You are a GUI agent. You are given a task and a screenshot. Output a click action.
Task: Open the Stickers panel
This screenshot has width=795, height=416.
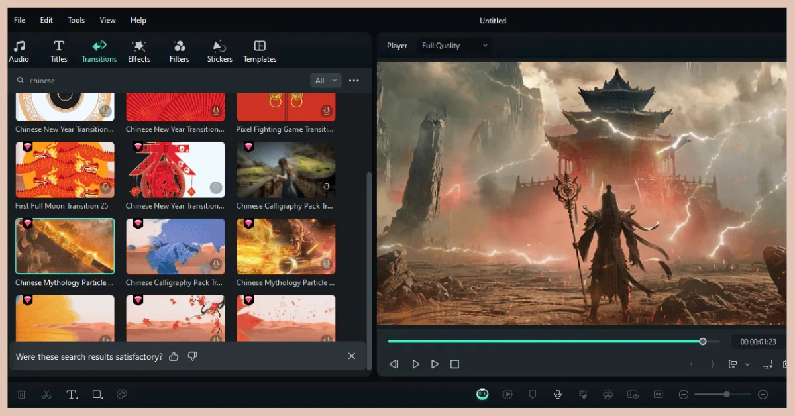pyautogui.click(x=219, y=50)
